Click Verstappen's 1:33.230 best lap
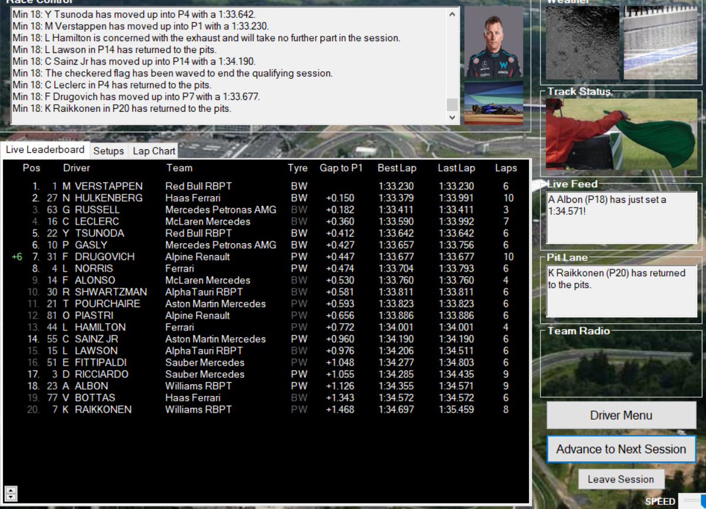The image size is (706, 509). (396, 186)
